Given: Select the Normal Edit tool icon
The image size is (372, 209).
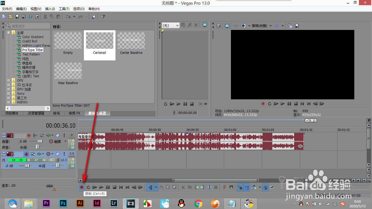Looking at the screenshot, I should click(x=150, y=187).
